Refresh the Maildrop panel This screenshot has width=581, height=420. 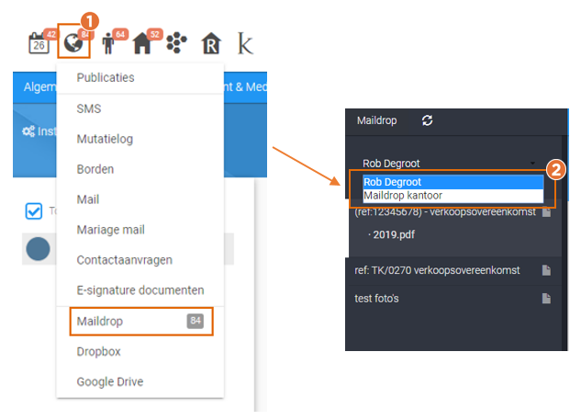coord(427,120)
